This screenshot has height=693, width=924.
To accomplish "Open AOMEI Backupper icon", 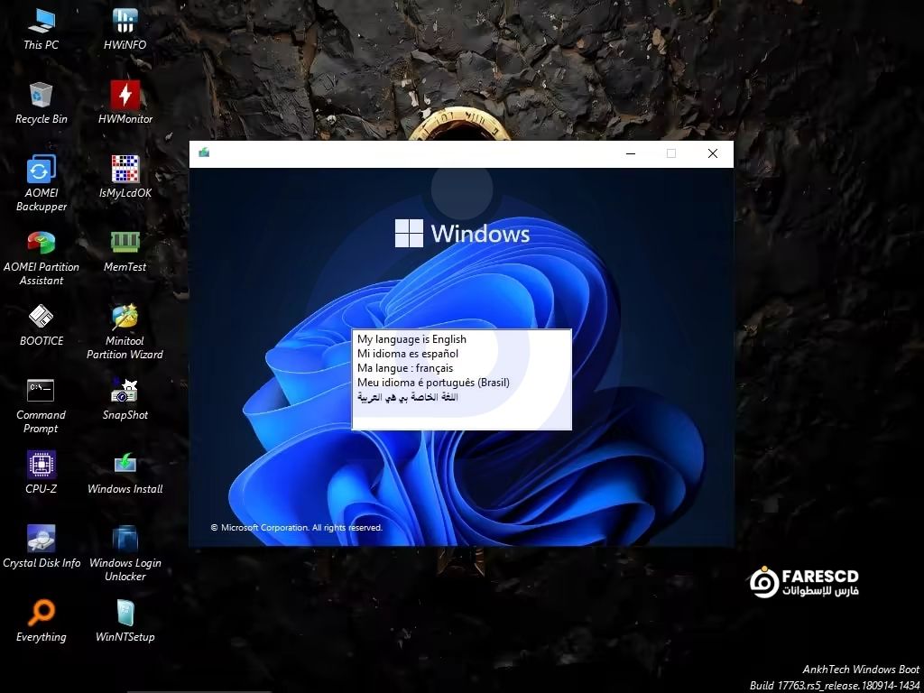I will 41,169.
